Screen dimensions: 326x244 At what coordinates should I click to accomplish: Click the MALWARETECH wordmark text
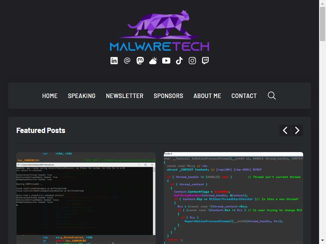tap(159, 46)
